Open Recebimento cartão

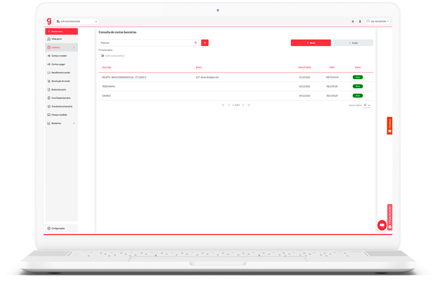coord(61,73)
